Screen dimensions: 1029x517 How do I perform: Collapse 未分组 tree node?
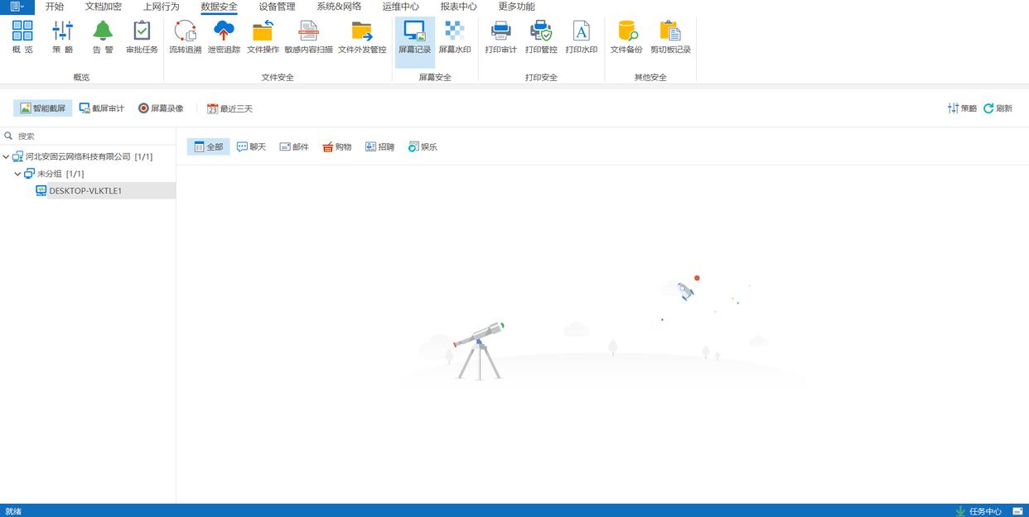point(17,174)
